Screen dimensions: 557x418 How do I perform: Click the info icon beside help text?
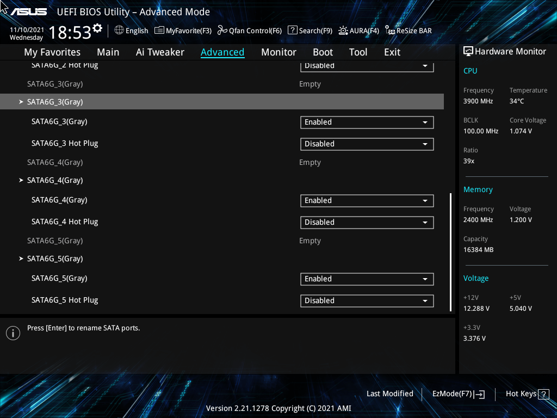13,333
